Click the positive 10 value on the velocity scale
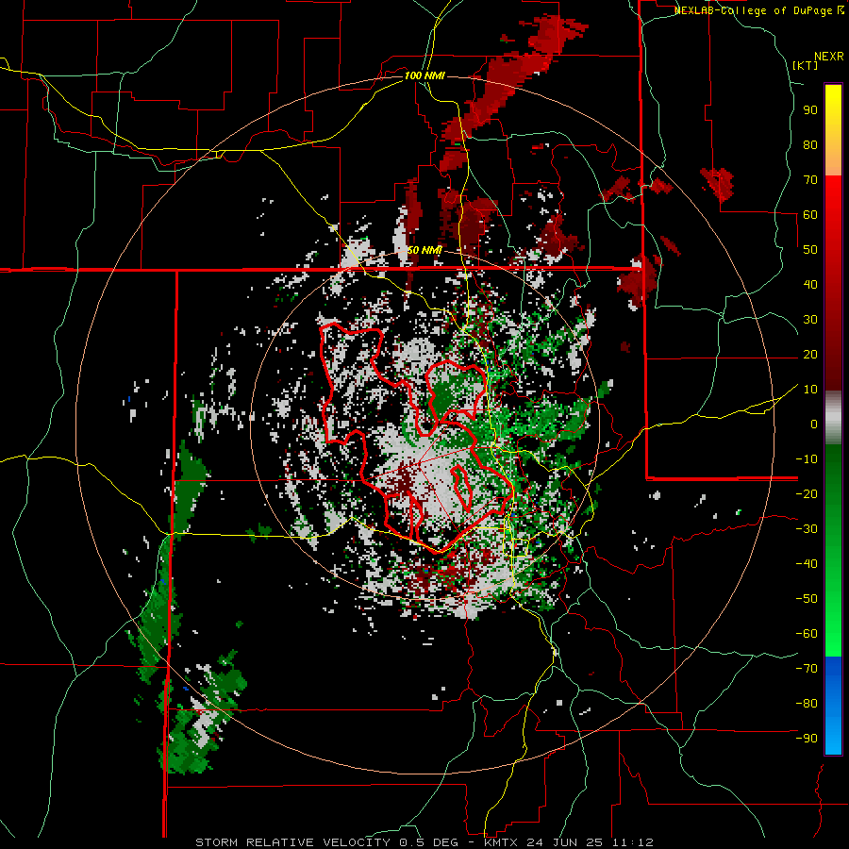Viewport: 849px width, 849px height. (810, 390)
